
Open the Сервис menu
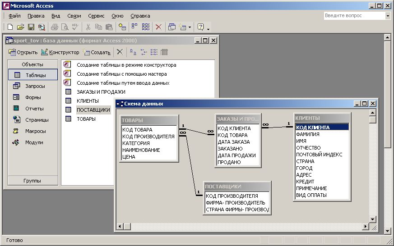point(96,16)
